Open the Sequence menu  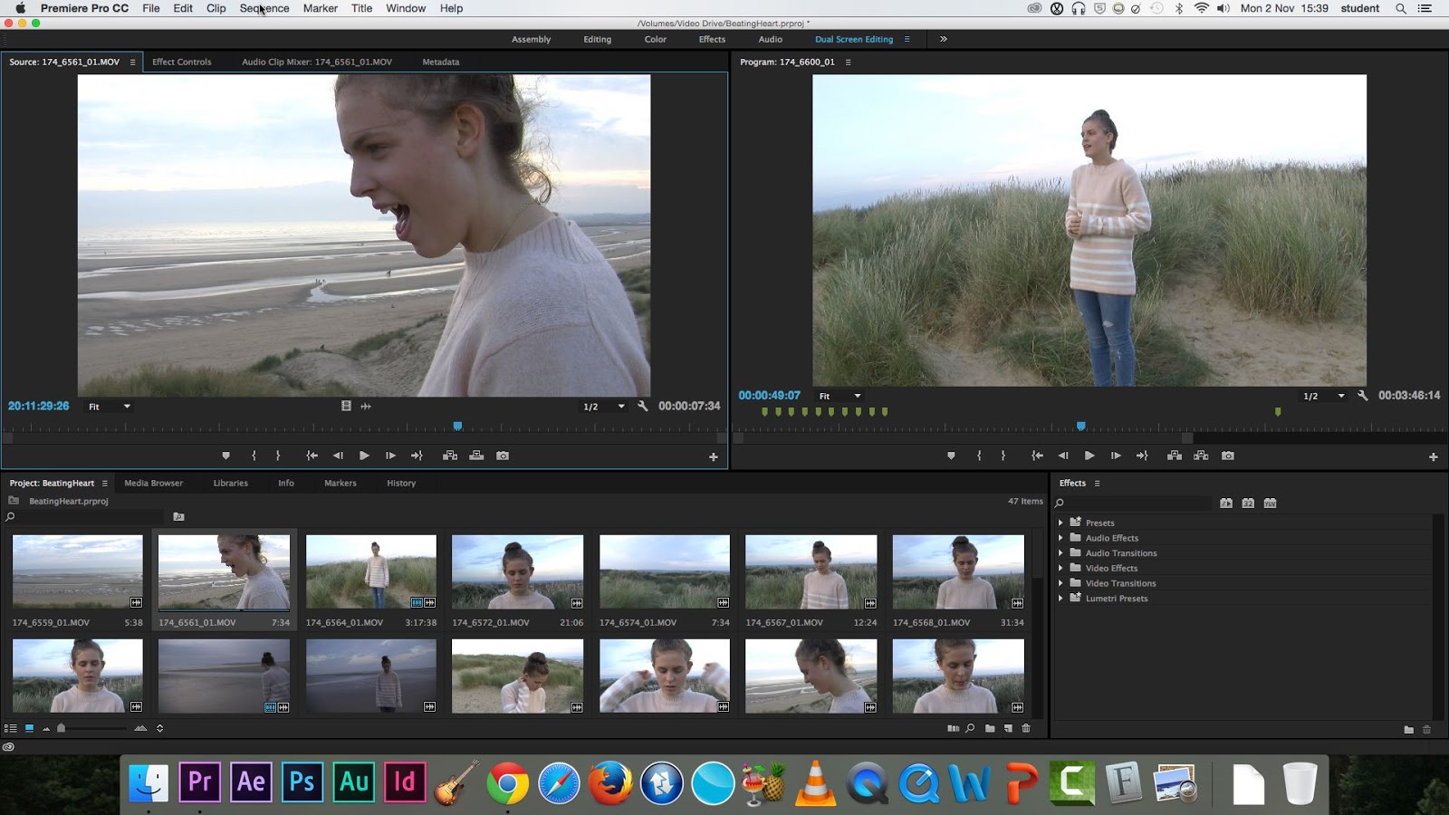[264, 8]
